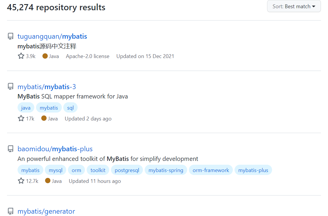Select the sql topic tag

[x=70, y=108]
